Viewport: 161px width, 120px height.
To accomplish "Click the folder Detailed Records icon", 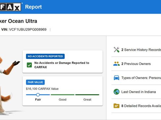I will pyautogui.click(x=116, y=106).
